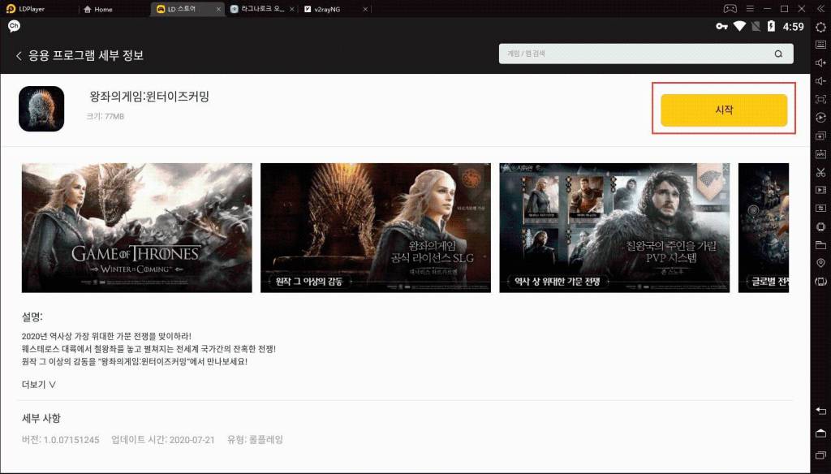Click the app title 왕좌의게임:윈터이즈커밍
This screenshot has width=831, height=474.
(149, 97)
